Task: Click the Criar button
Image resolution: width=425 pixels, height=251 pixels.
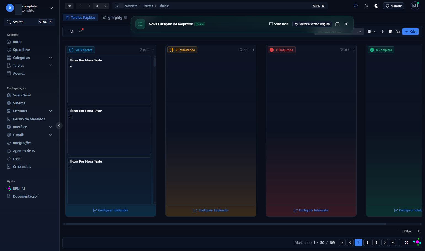Action: click(x=410, y=31)
